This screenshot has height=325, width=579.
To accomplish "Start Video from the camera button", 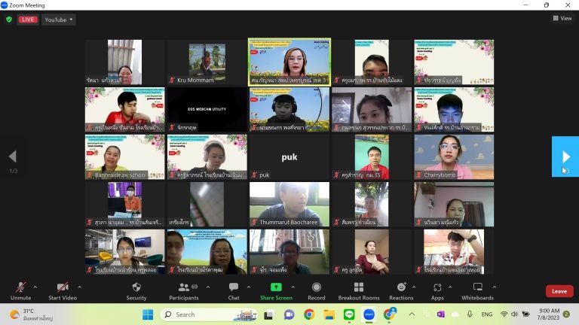I will 63,290.
